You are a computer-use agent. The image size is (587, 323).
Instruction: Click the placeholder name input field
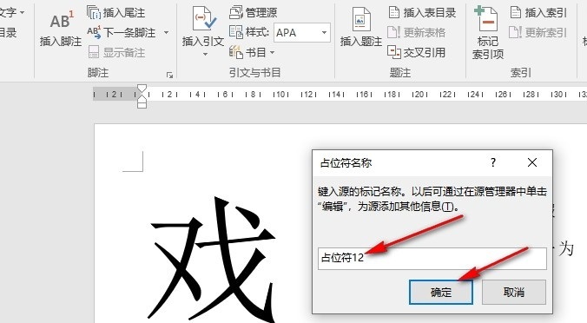432,258
